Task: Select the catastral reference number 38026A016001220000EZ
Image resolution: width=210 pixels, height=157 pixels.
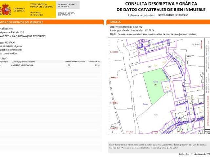Action: click(x=173, y=15)
